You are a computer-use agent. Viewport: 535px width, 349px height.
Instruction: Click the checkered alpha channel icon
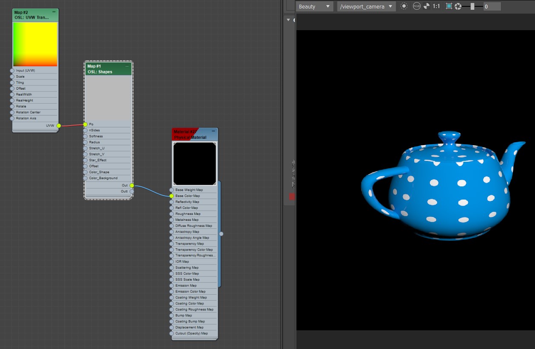click(426, 6)
